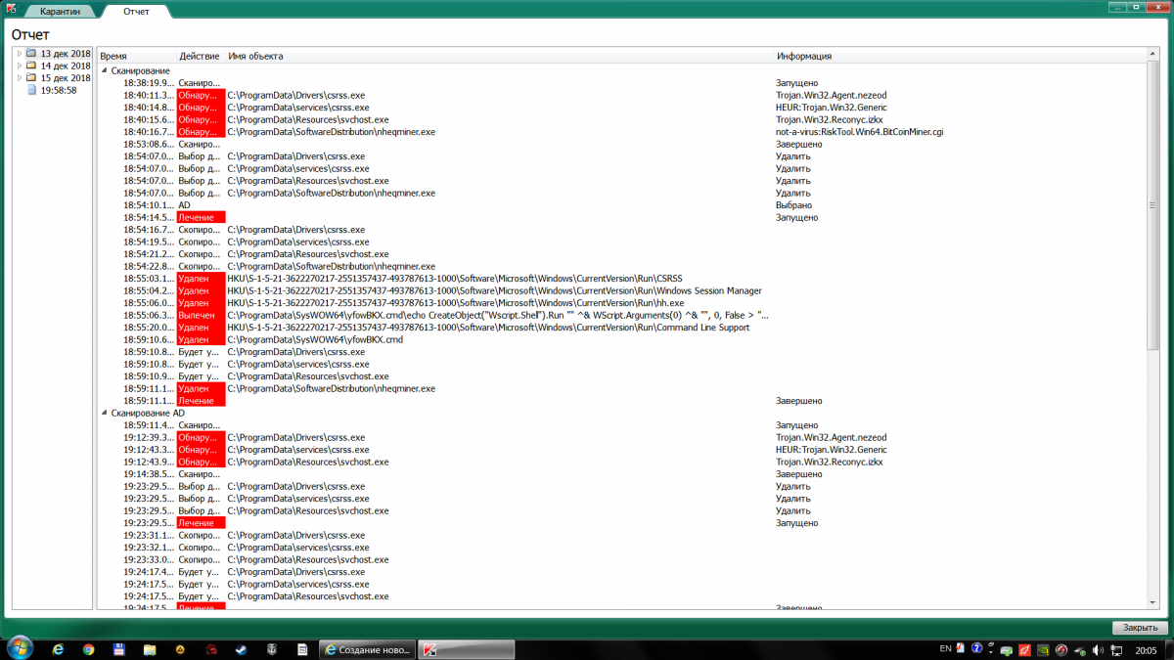Sort by Действие column header

[201, 57]
